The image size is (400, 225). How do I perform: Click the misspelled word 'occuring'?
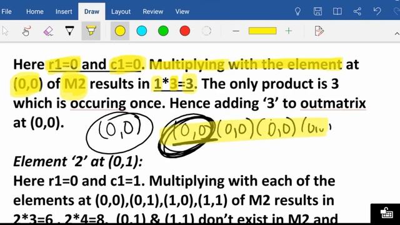click(98, 104)
